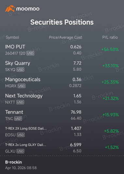
Task: Open the Next Technology position
Action: click(62, 99)
